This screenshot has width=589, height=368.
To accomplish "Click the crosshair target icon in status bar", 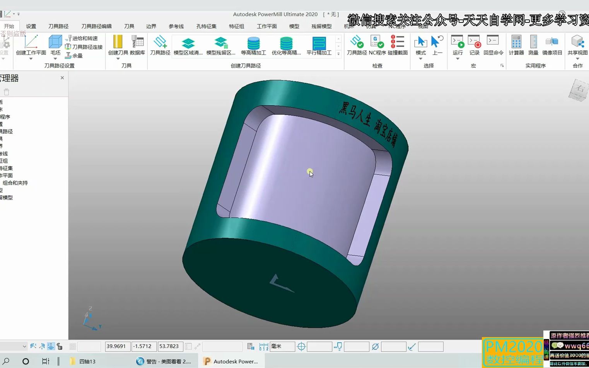I will point(301,347).
